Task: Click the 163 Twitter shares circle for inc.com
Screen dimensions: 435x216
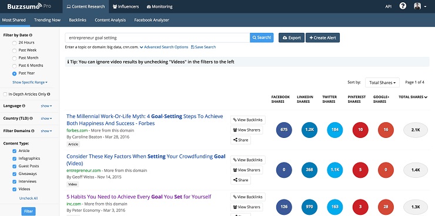Action: [x=335, y=207]
